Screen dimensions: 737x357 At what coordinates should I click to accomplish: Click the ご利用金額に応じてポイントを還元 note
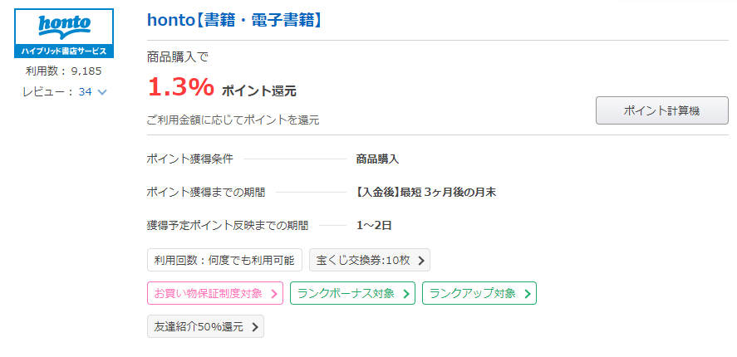tap(233, 120)
